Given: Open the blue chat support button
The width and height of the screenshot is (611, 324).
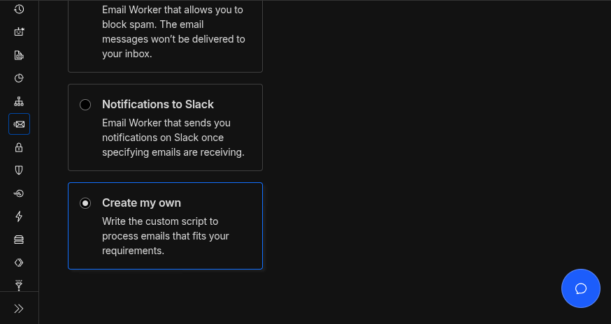Looking at the screenshot, I should pyautogui.click(x=580, y=288).
